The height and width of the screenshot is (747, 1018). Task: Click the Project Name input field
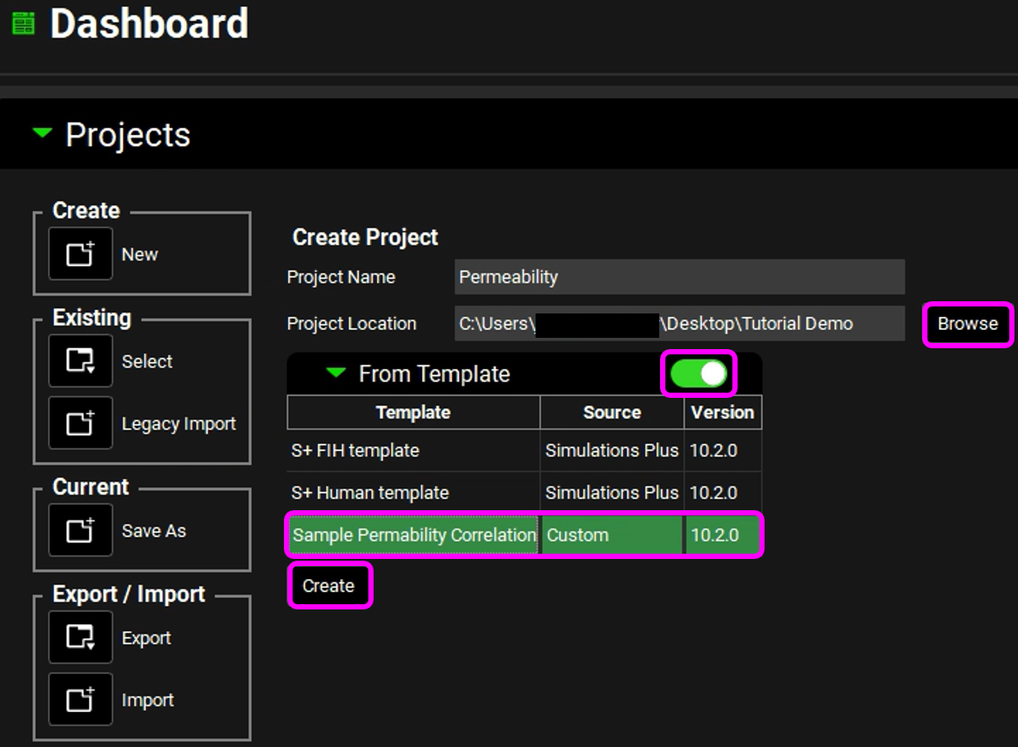[679, 277]
